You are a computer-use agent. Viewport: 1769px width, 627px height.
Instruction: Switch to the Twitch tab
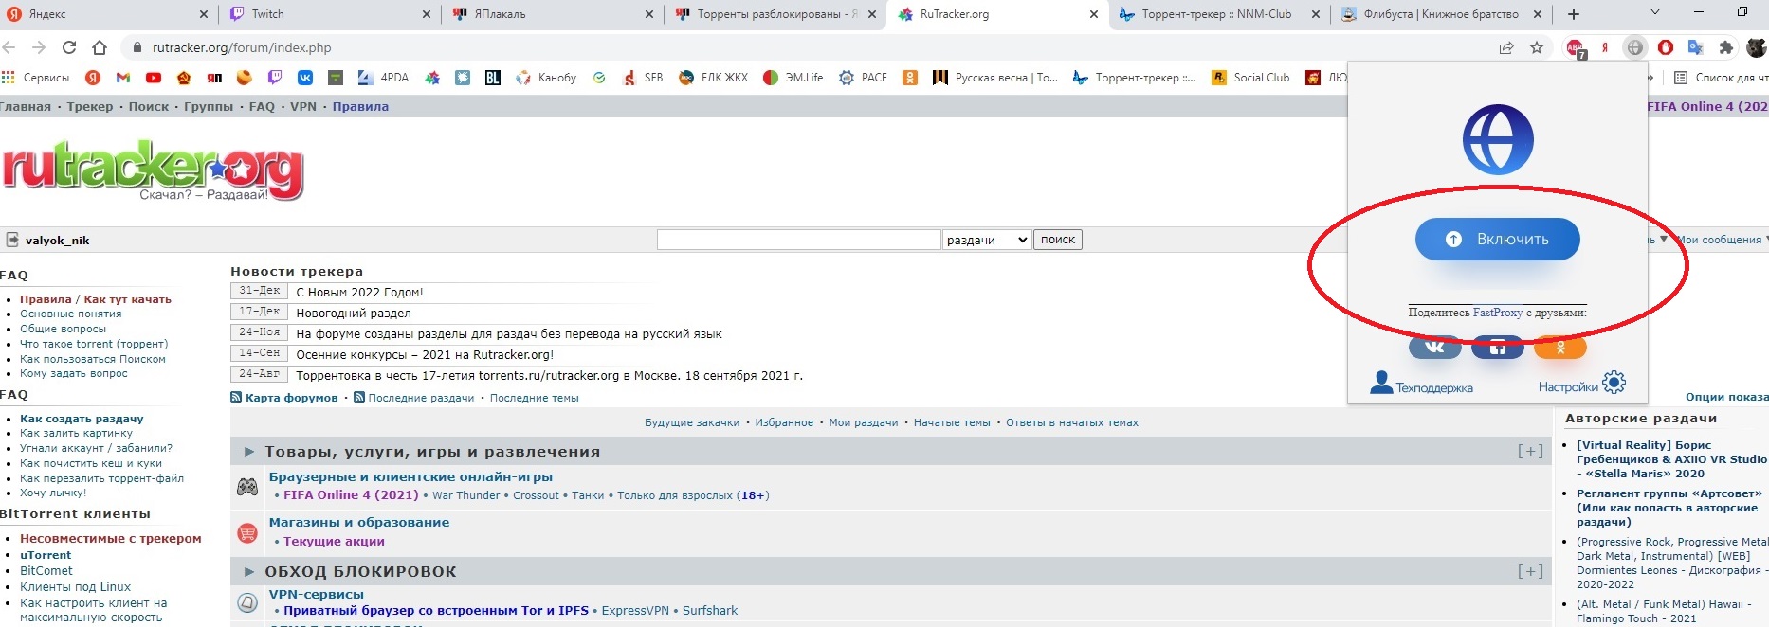[331, 14]
